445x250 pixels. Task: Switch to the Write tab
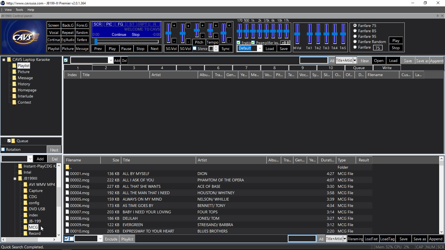[x=387, y=68]
